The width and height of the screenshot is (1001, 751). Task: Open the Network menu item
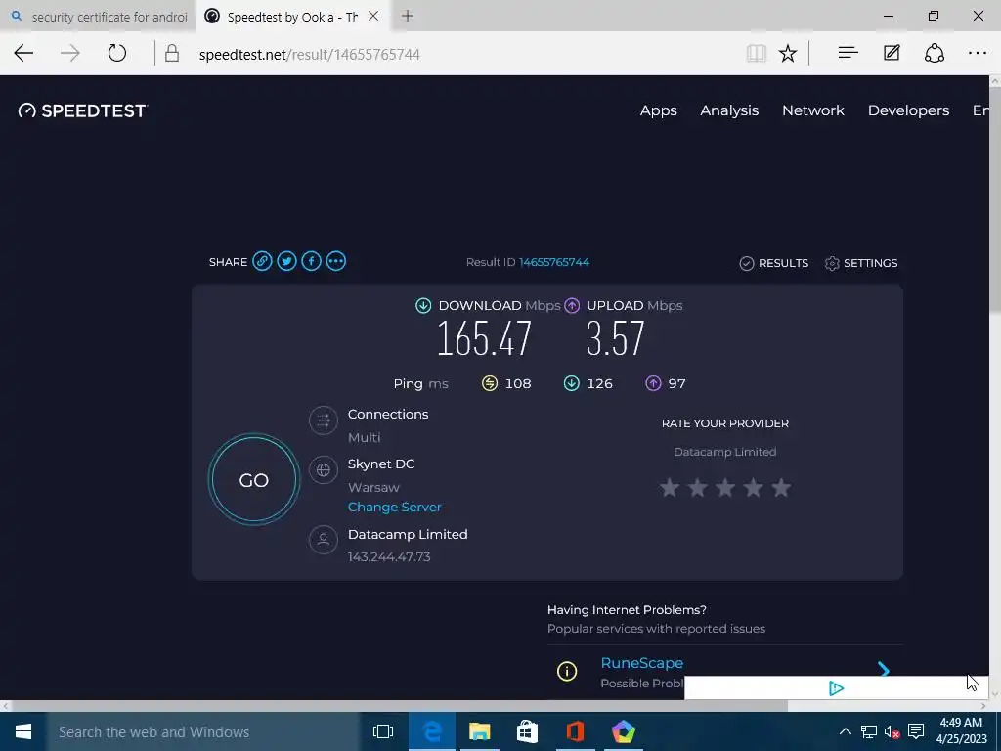(812, 110)
